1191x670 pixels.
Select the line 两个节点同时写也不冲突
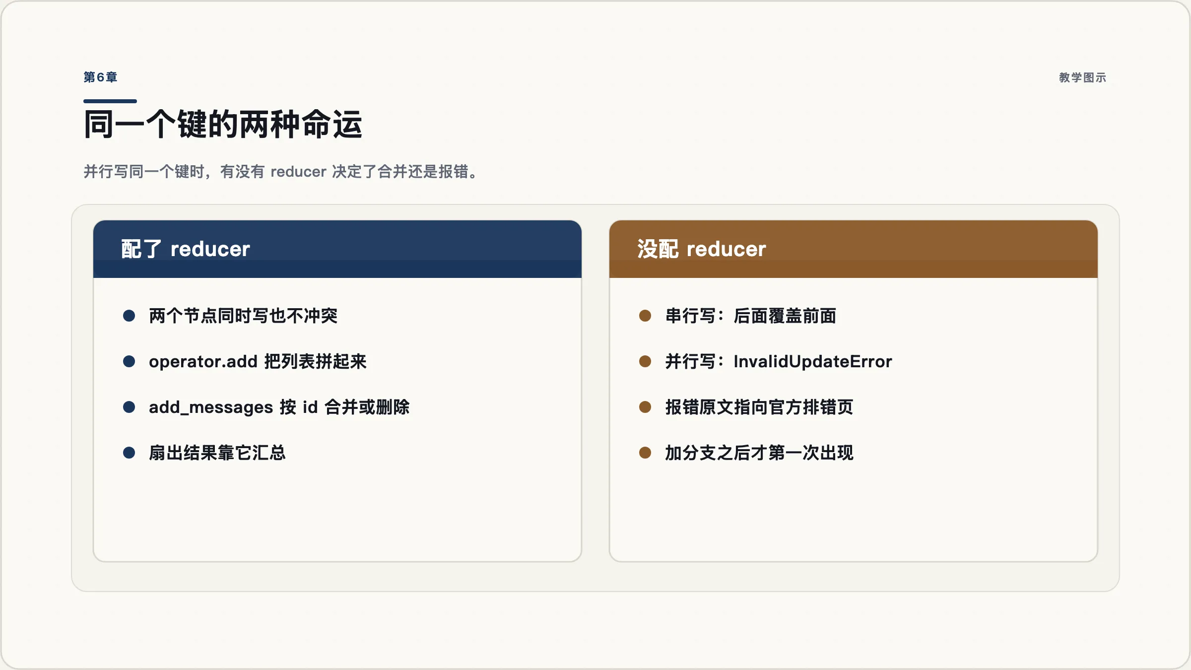pyautogui.click(x=243, y=316)
